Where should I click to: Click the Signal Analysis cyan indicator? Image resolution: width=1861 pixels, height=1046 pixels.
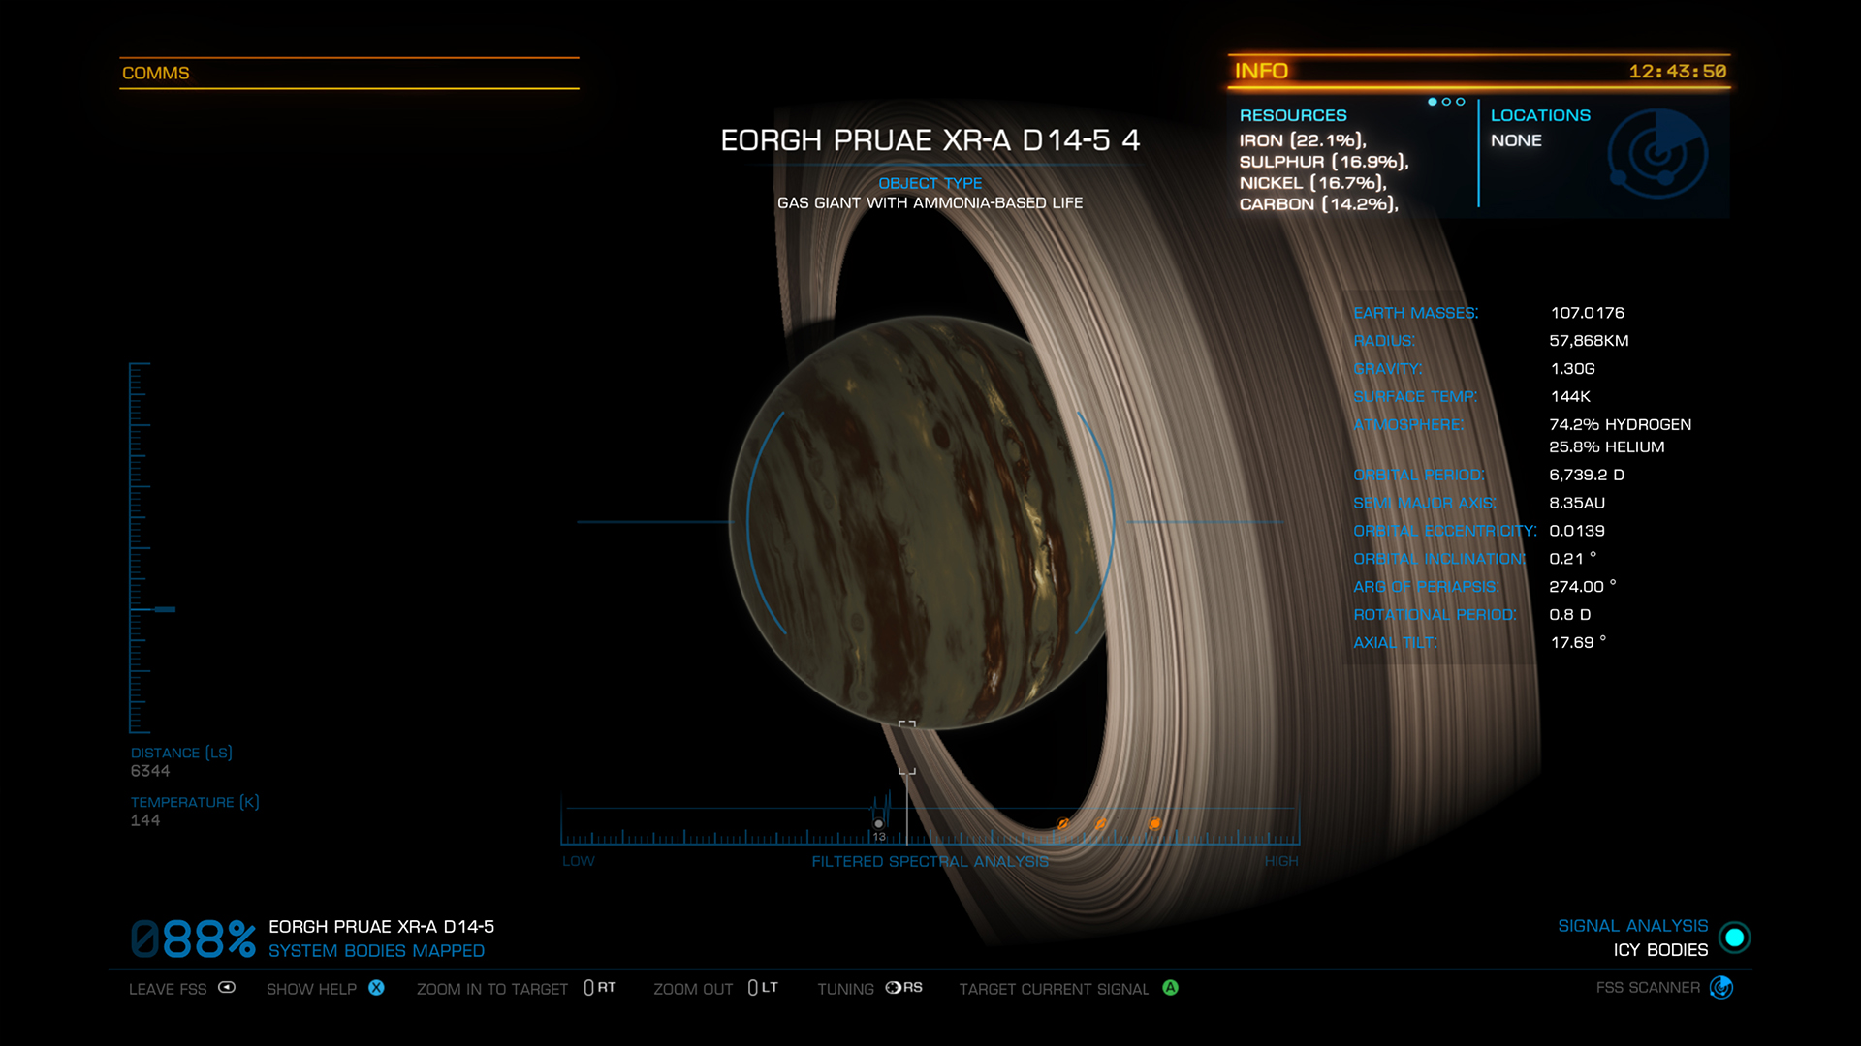tap(1734, 938)
